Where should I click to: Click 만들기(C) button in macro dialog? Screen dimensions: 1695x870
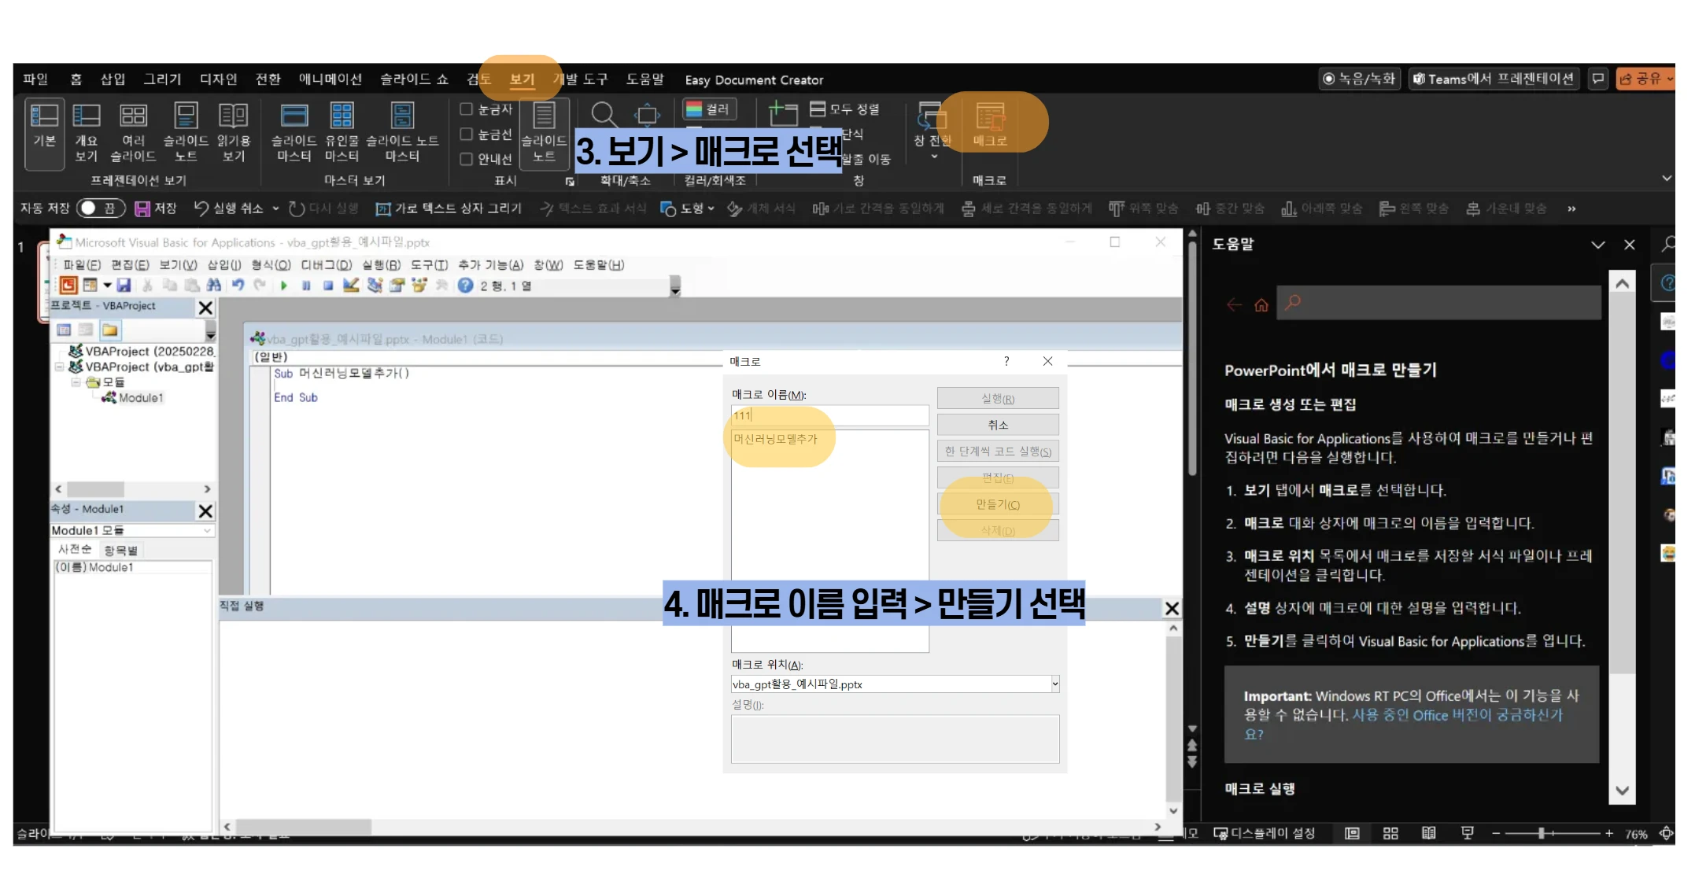(998, 504)
